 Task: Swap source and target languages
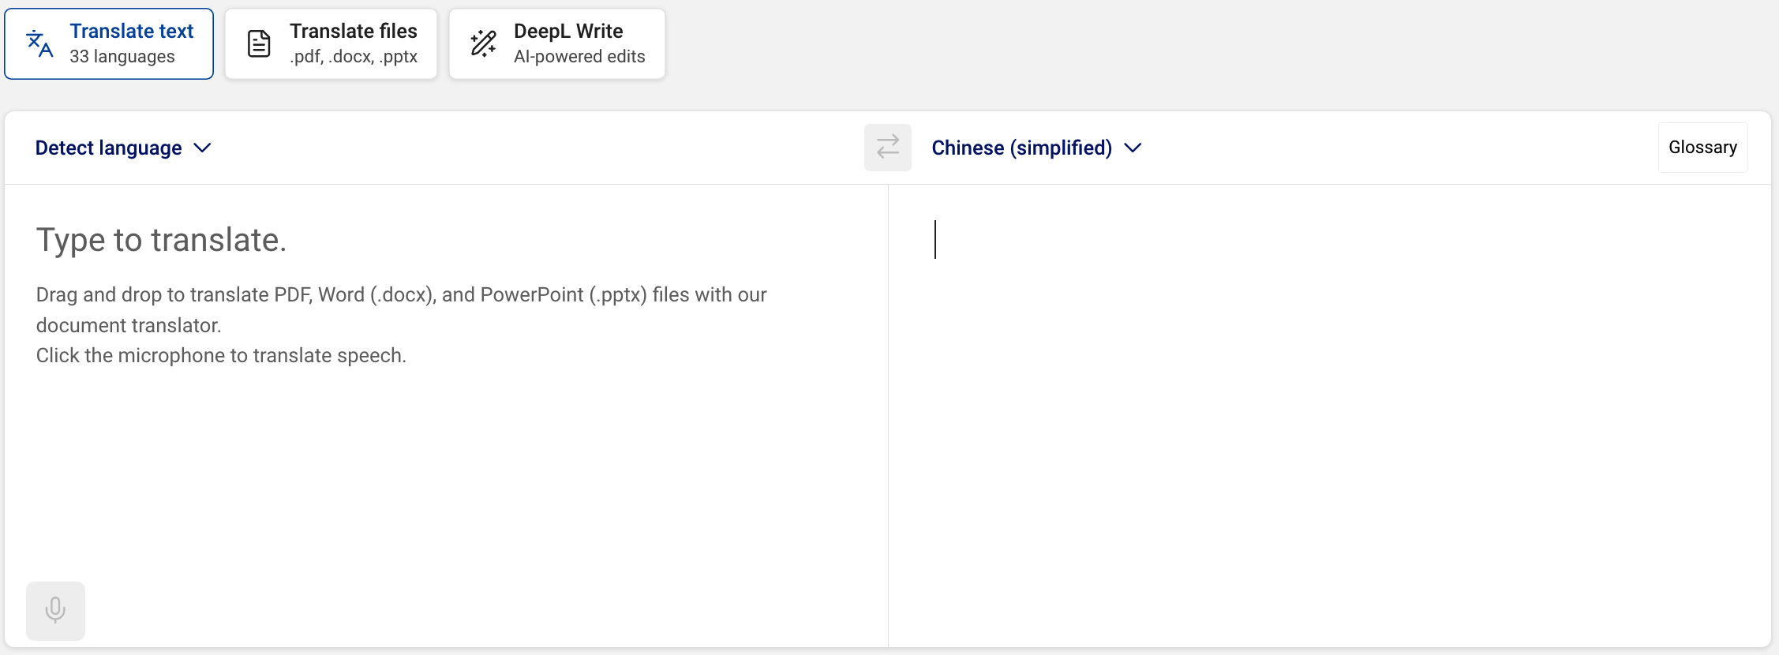[x=888, y=148]
